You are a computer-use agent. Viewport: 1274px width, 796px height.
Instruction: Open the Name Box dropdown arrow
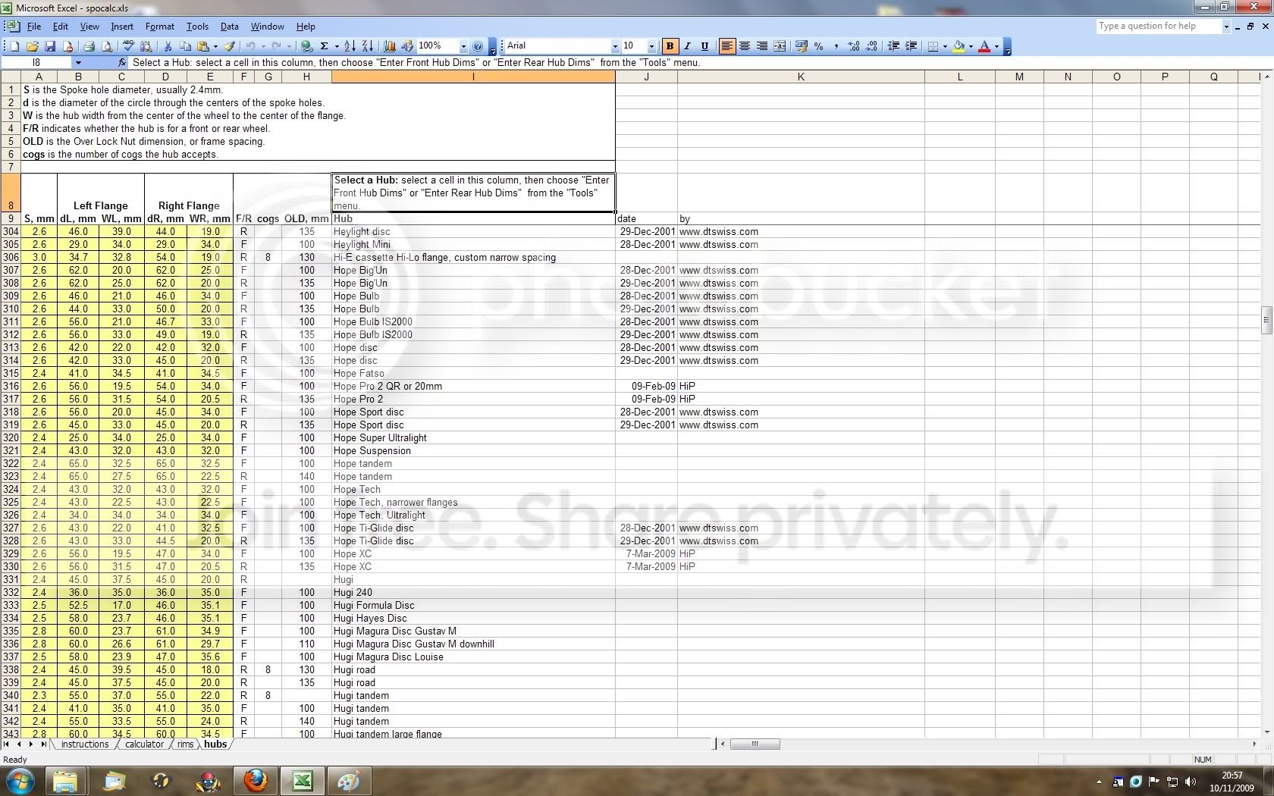[77, 63]
